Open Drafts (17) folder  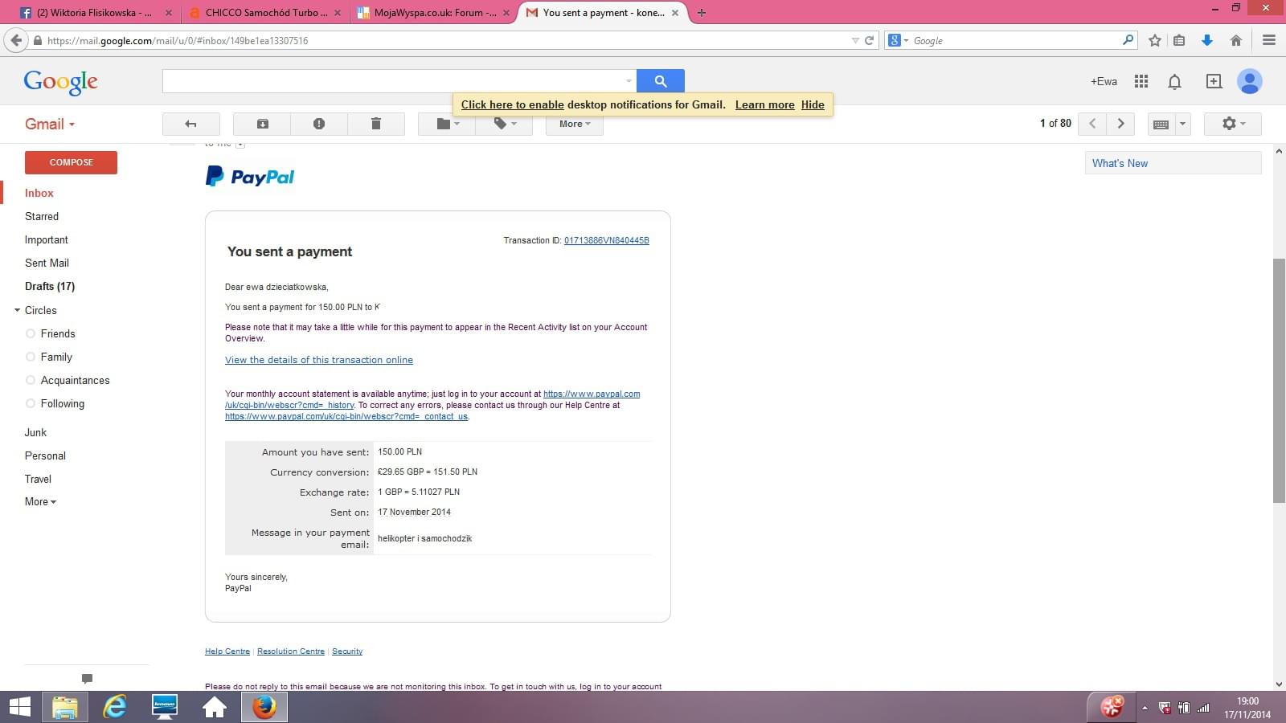tap(50, 286)
